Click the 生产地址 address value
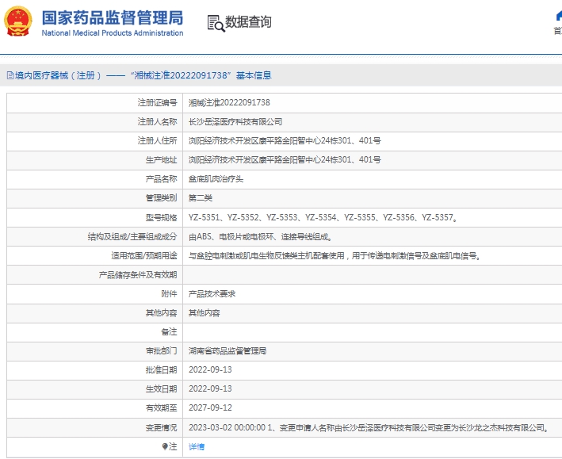 click(x=285, y=160)
